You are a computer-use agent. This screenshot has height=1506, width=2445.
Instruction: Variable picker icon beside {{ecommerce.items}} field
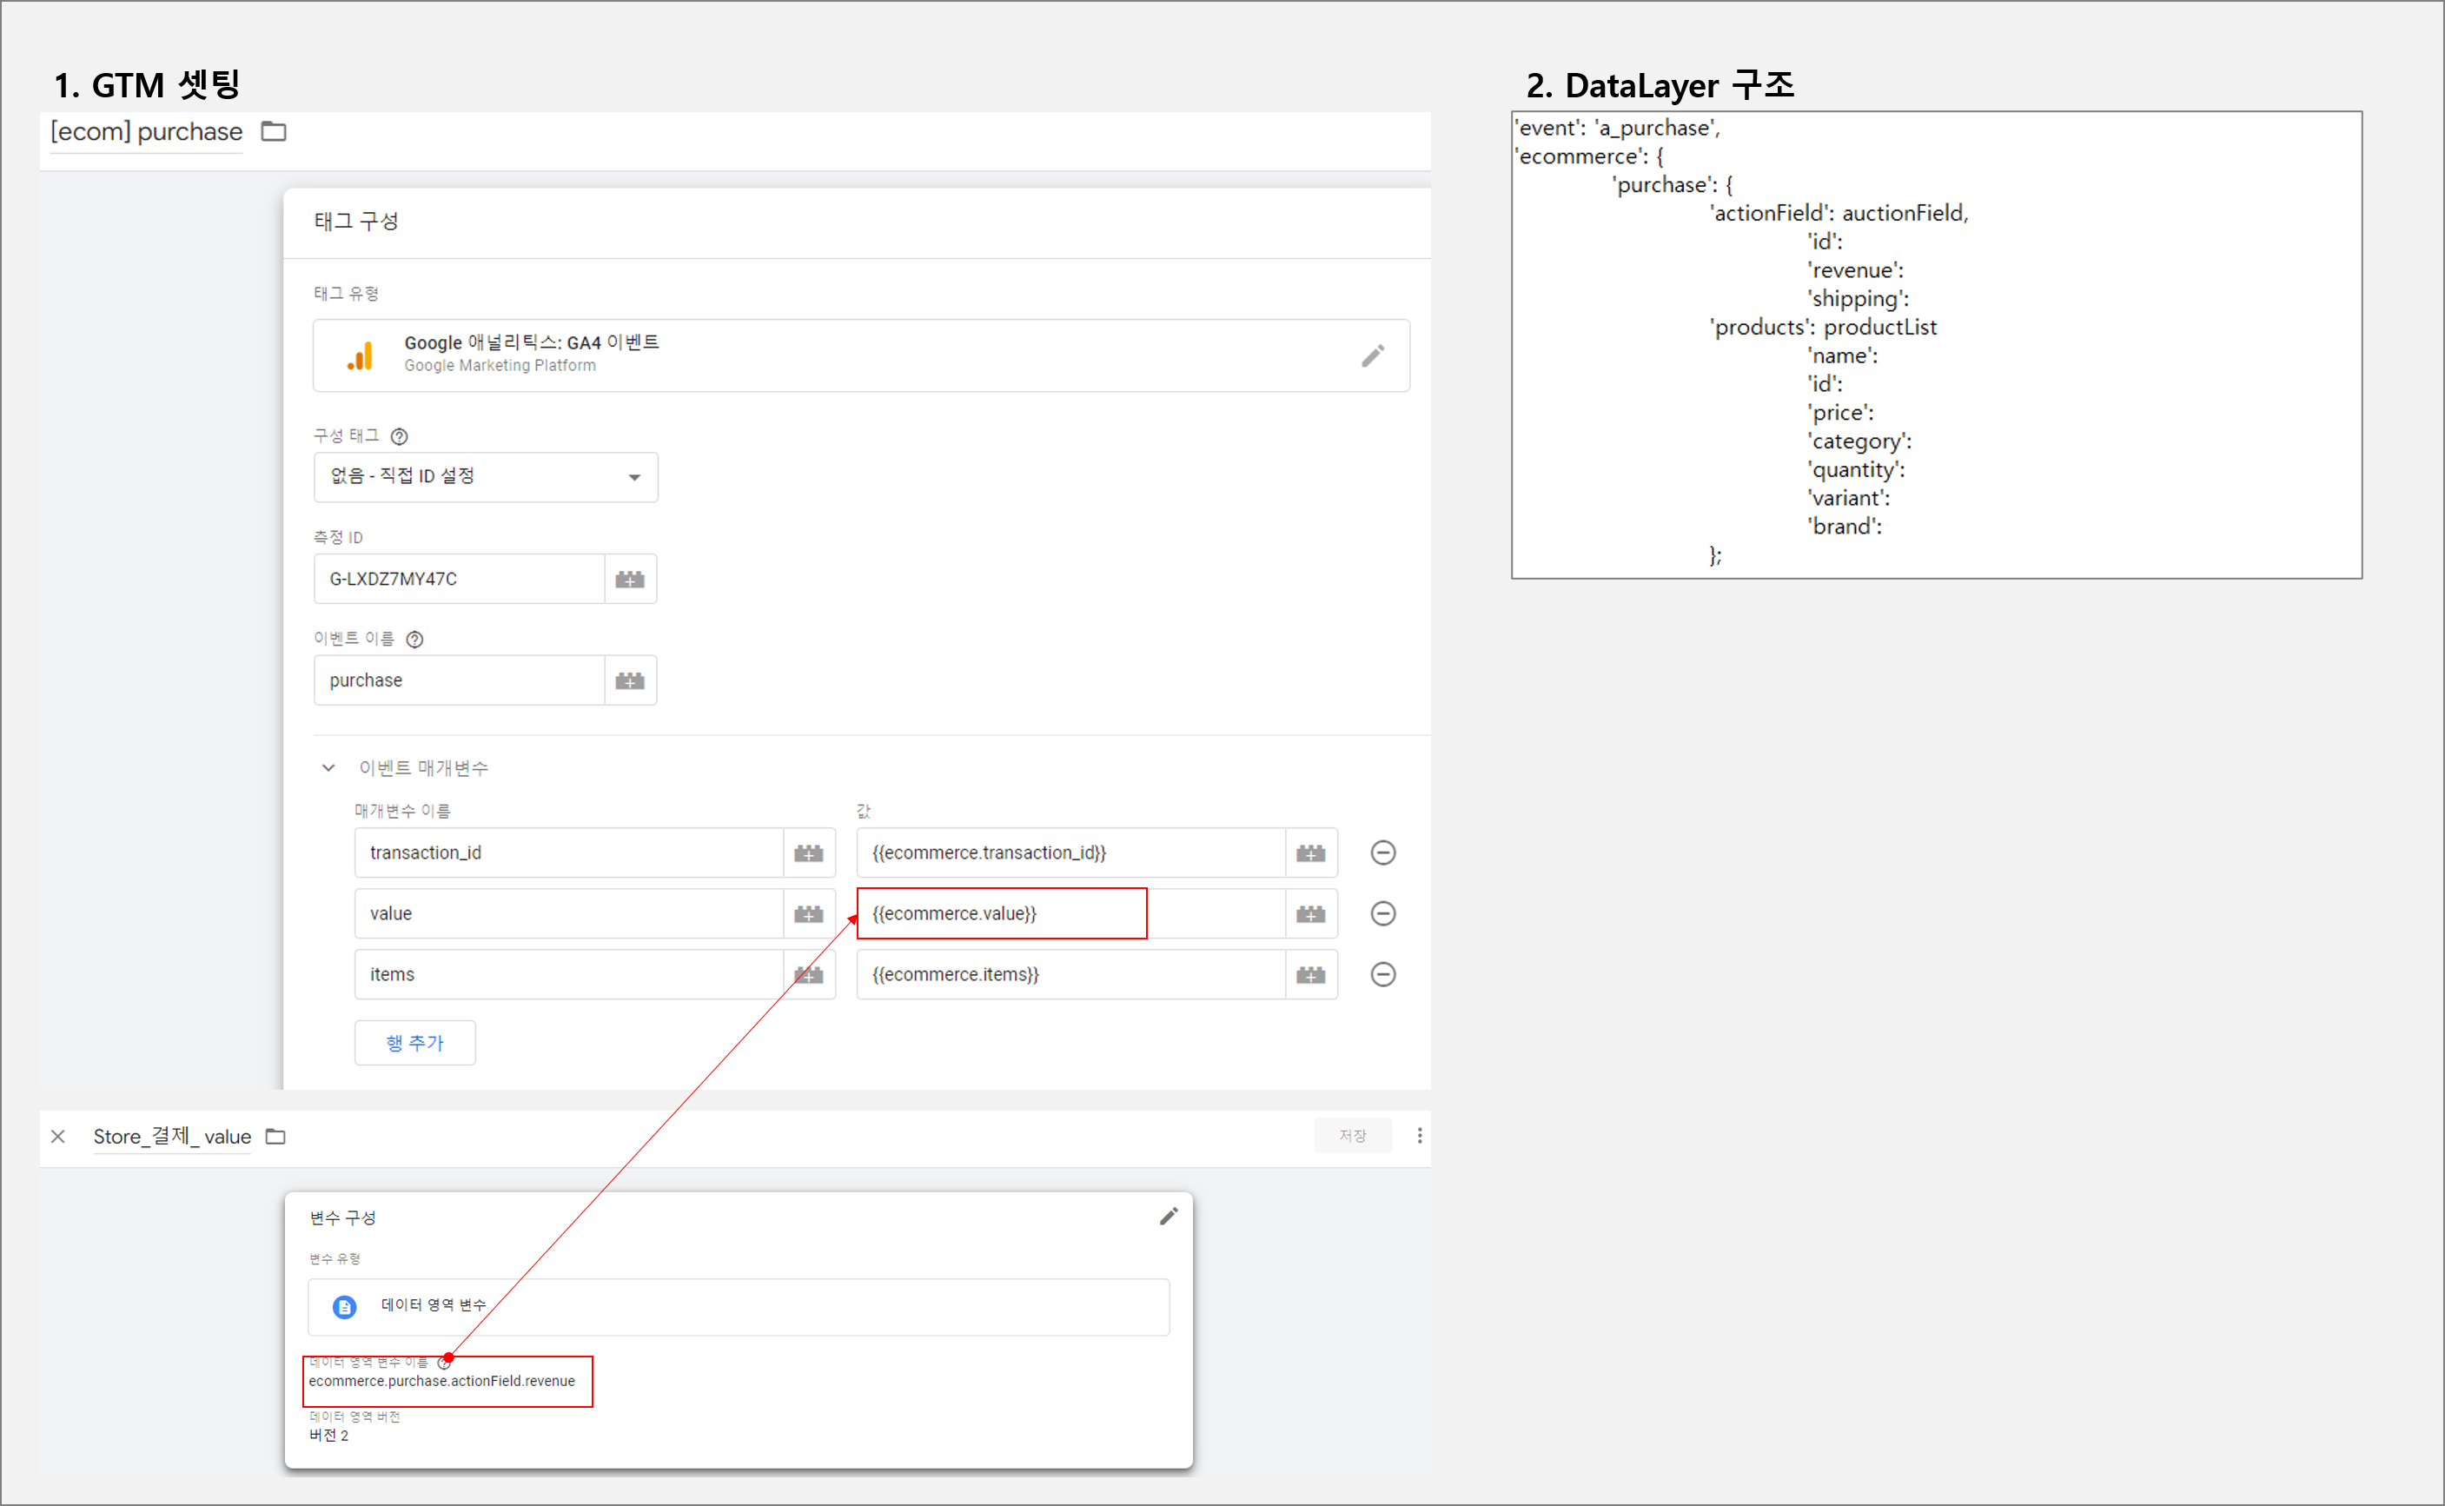coord(1310,974)
